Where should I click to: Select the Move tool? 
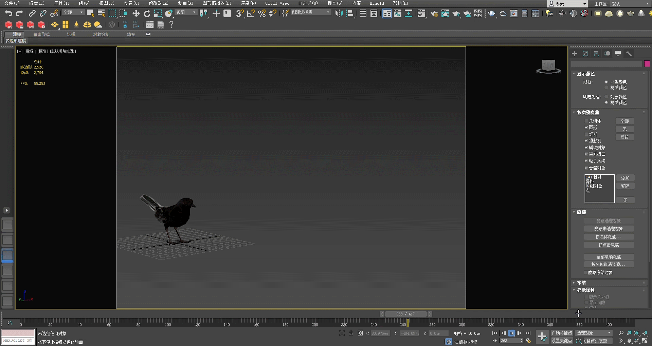136,14
